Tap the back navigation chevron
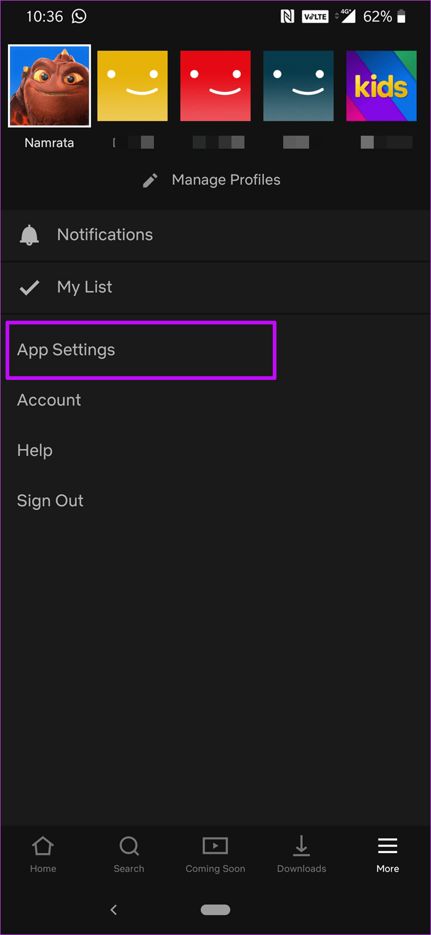Viewport: 431px width, 935px height. point(113,909)
